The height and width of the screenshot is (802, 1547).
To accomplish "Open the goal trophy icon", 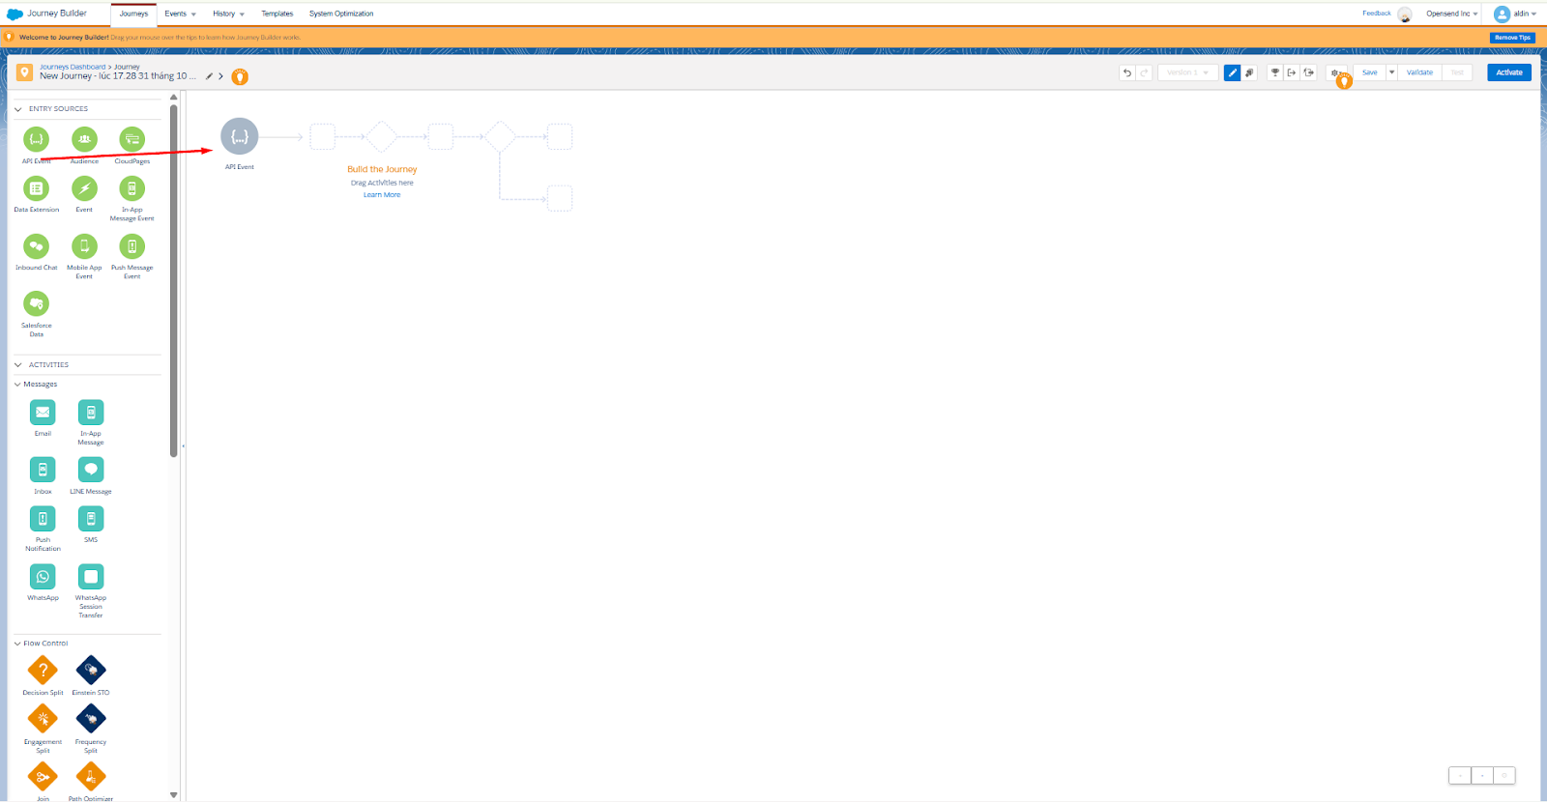I will tap(1275, 72).
